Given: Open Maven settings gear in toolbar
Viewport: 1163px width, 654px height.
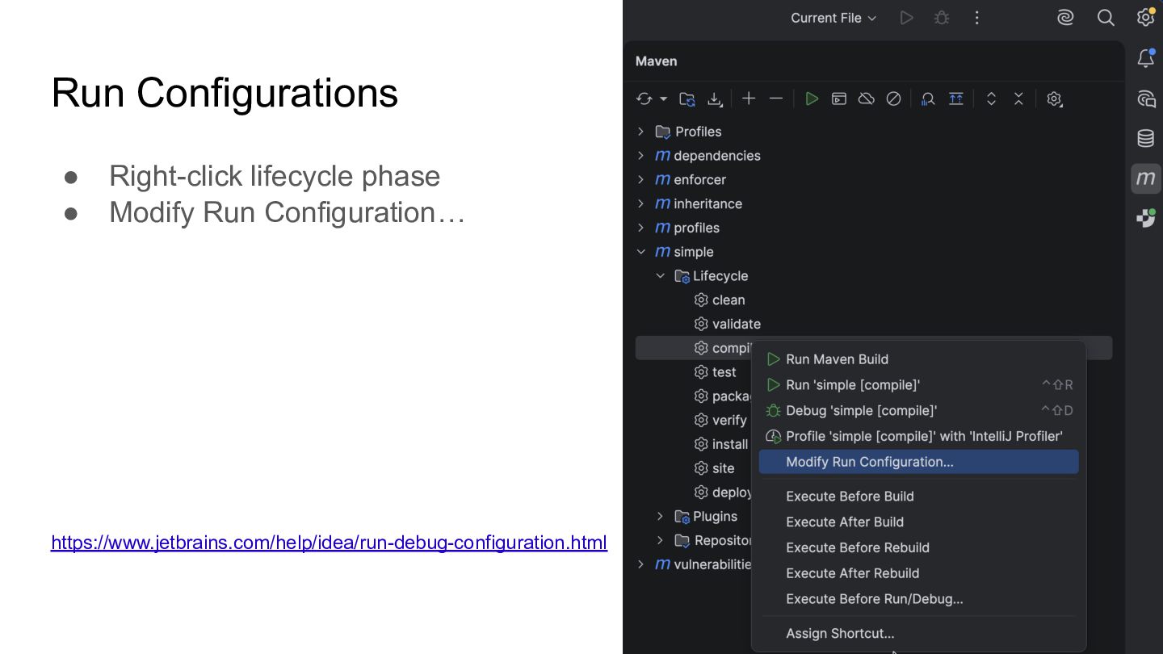Looking at the screenshot, I should pyautogui.click(x=1054, y=99).
